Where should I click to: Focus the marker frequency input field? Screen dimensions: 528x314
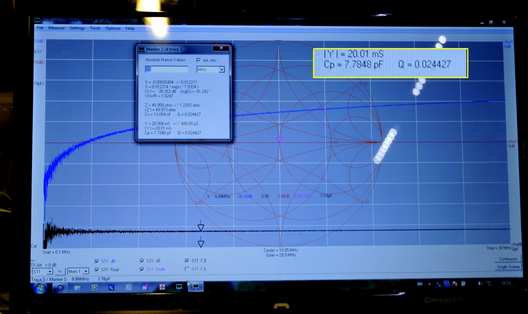click(166, 69)
